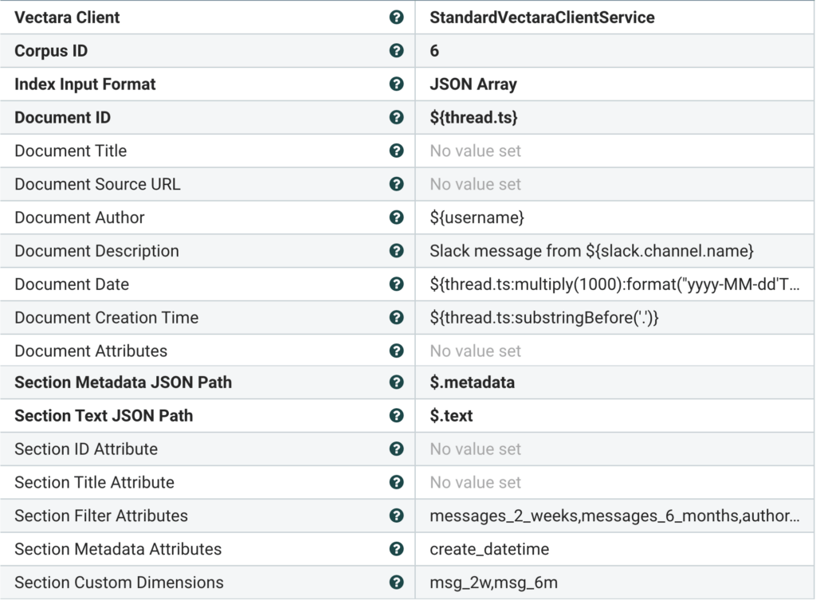Set a value for Document Title
The height and width of the screenshot is (600, 816).
(x=476, y=151)
